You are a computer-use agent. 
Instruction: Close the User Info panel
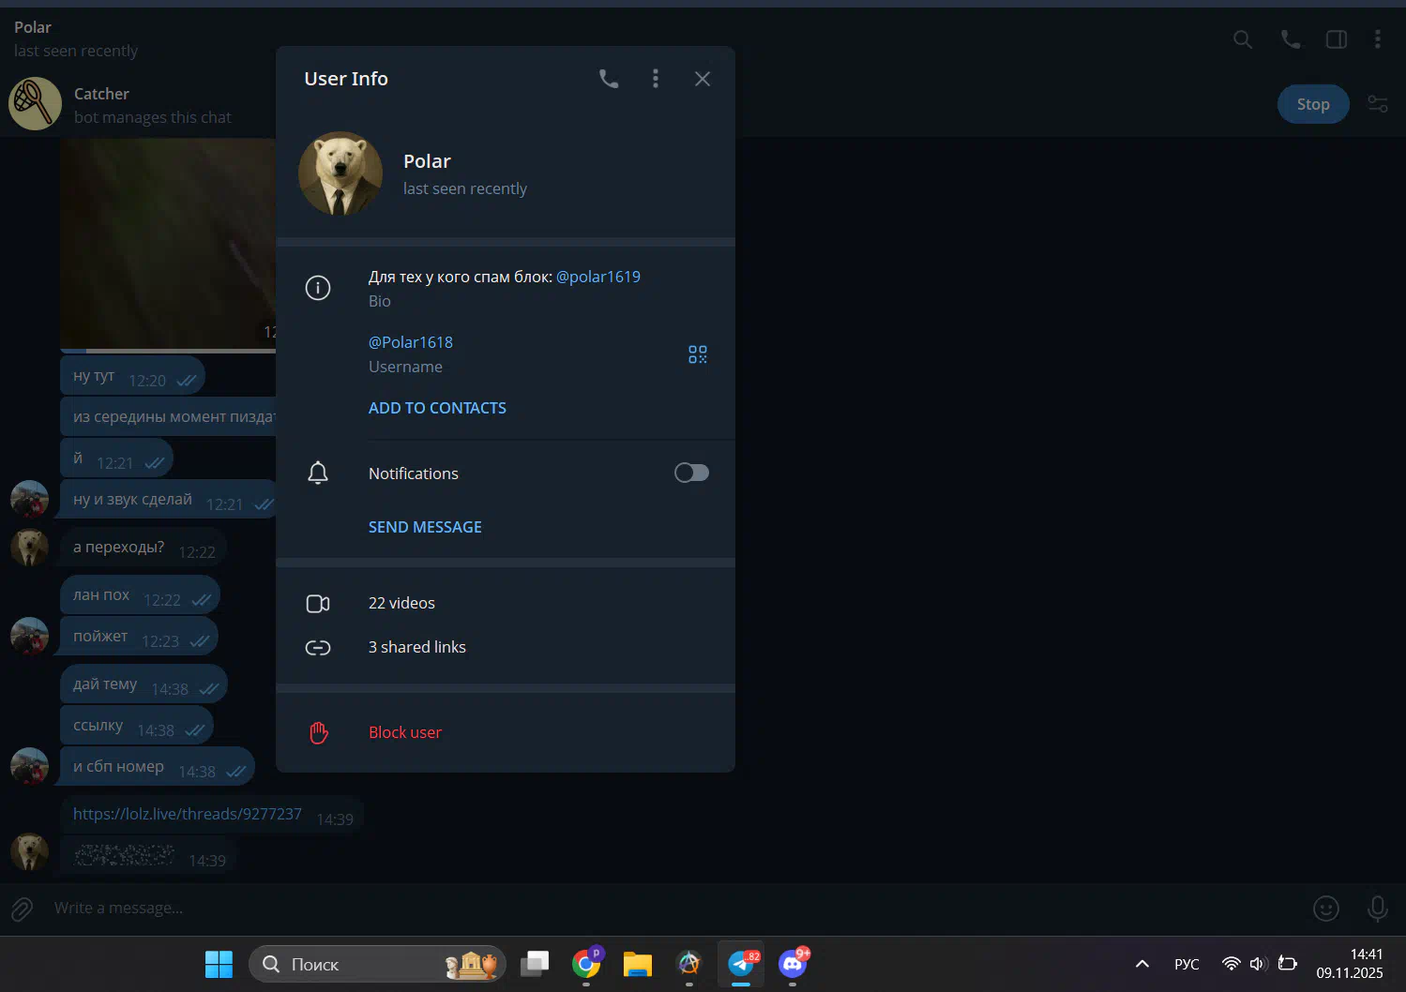pyautogui.click(x=703, y=79)
